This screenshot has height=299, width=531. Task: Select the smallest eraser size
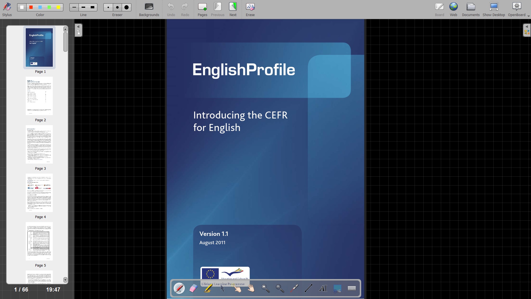coord(108,7)
